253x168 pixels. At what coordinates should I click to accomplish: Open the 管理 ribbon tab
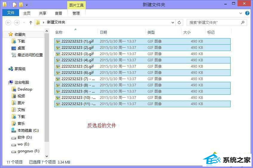(x=76, y=13)
